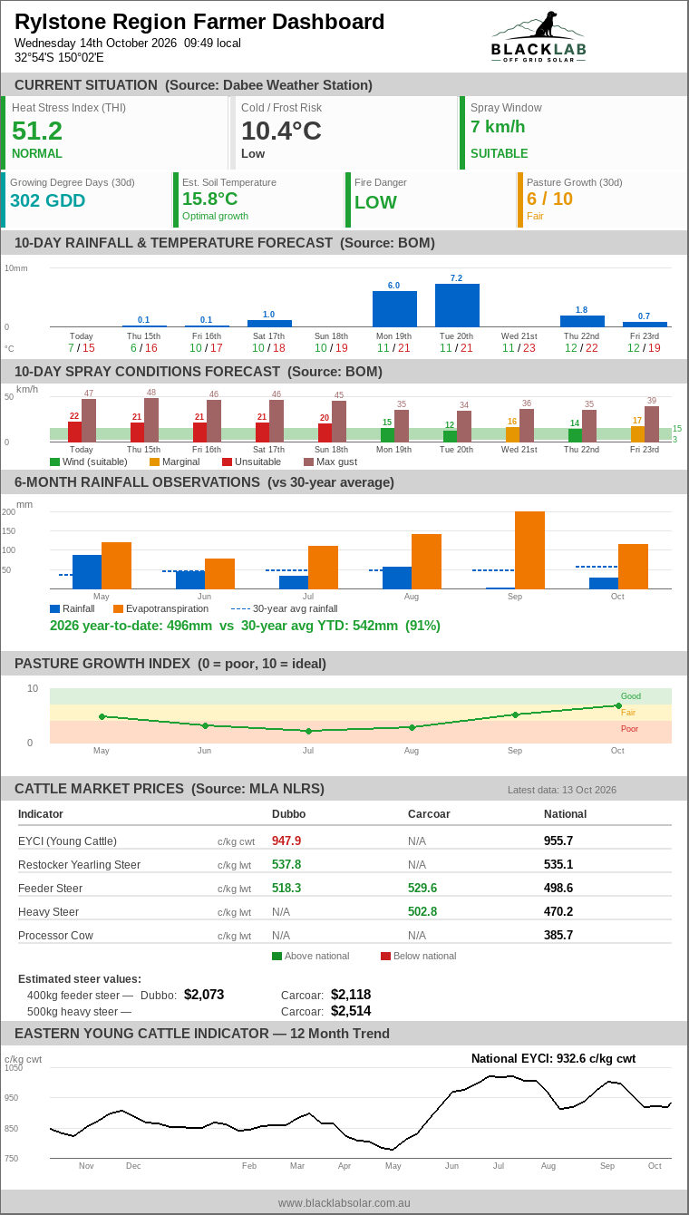The image size is (689, 1215).
Task: Click the Spray Window 7 km/h value
Action: click(498, 127)
